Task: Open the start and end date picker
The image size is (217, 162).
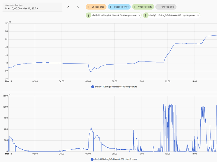Action: 32,7
